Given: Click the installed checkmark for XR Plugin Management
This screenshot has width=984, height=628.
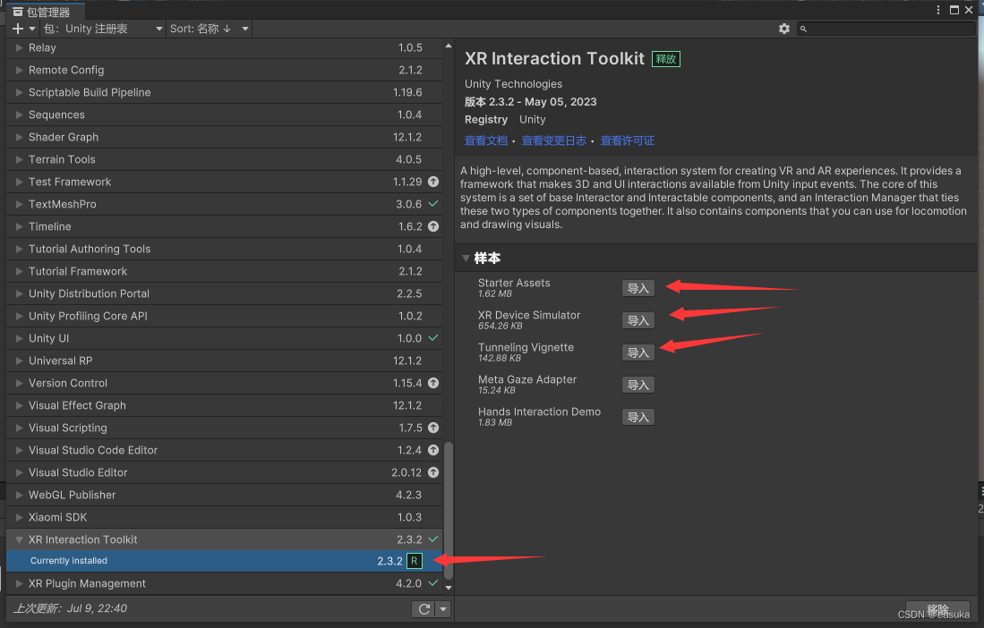Looking at the screenshot, I should coord(433,583).
